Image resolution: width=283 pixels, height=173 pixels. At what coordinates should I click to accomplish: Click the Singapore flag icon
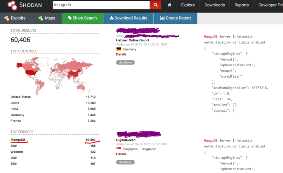(119, 149)
